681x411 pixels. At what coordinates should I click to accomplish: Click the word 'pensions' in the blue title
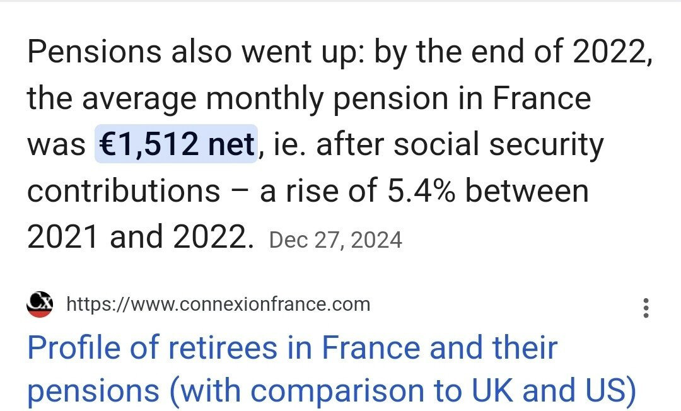[x=93, y=391]
